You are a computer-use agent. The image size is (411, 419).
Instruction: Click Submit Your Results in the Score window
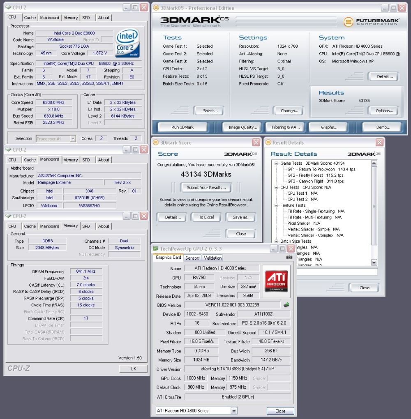coord(206,188)
